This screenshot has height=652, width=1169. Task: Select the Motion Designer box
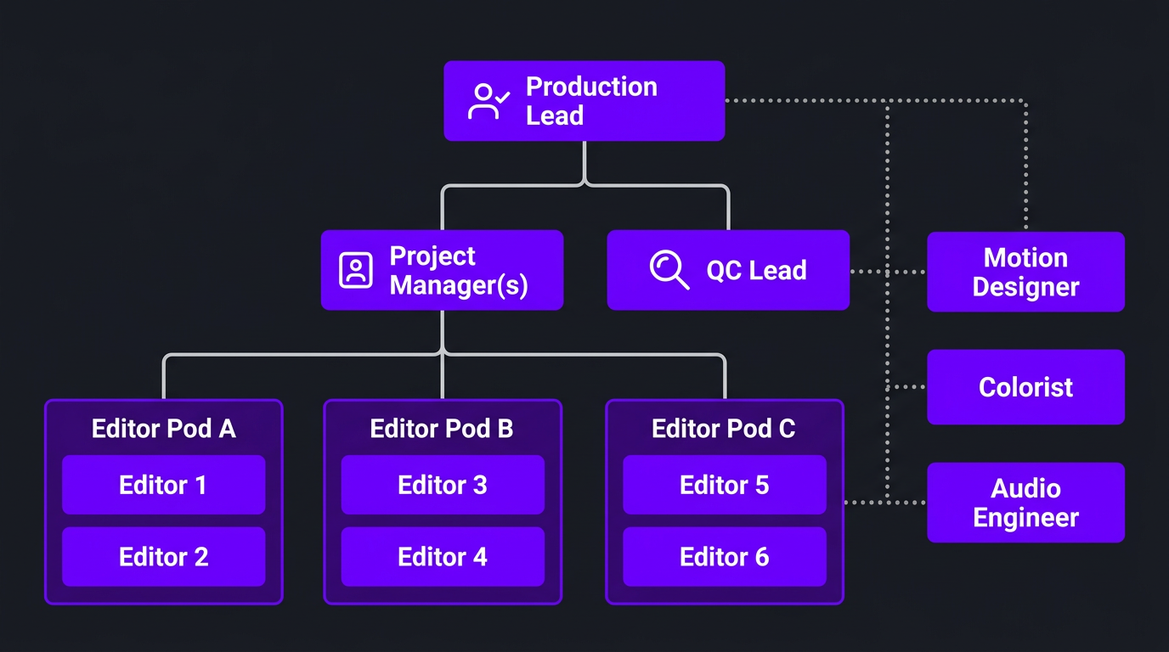[x=1025, y=272]
